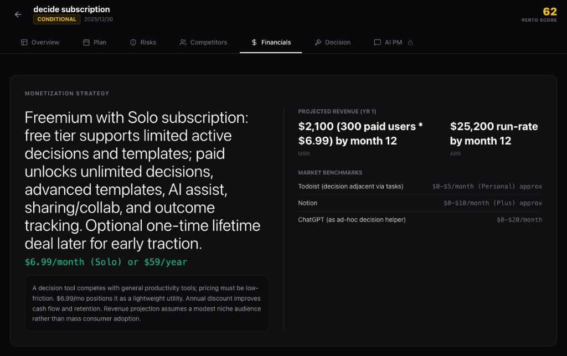The image size is (567, 356).
Task: Select the ChatGPT benchmark row
Action: [x=420, y=220]
